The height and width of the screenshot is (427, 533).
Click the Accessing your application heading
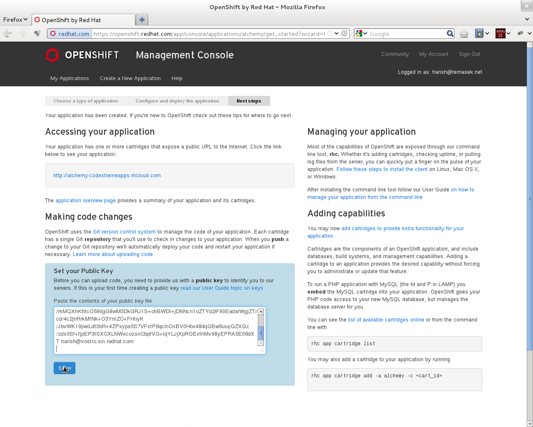[x=100, y=132]
